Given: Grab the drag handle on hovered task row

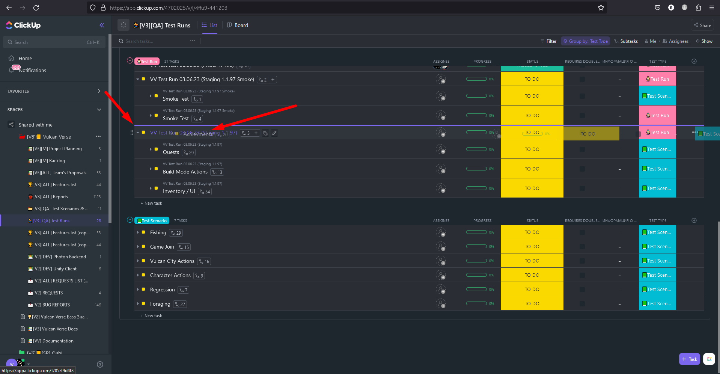Looking at the screenshot, I should 131,133.
